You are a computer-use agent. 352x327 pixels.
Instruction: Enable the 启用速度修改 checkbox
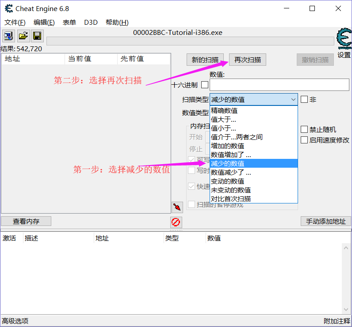[x=304, y=140]
